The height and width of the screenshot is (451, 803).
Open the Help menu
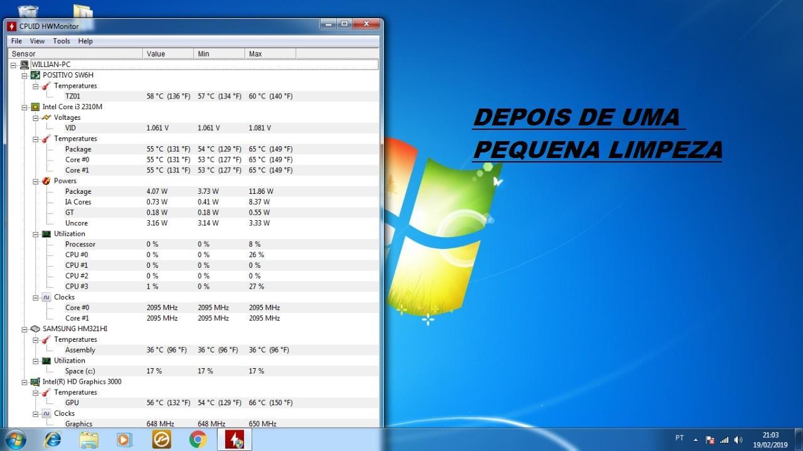[x=85, y=41]
